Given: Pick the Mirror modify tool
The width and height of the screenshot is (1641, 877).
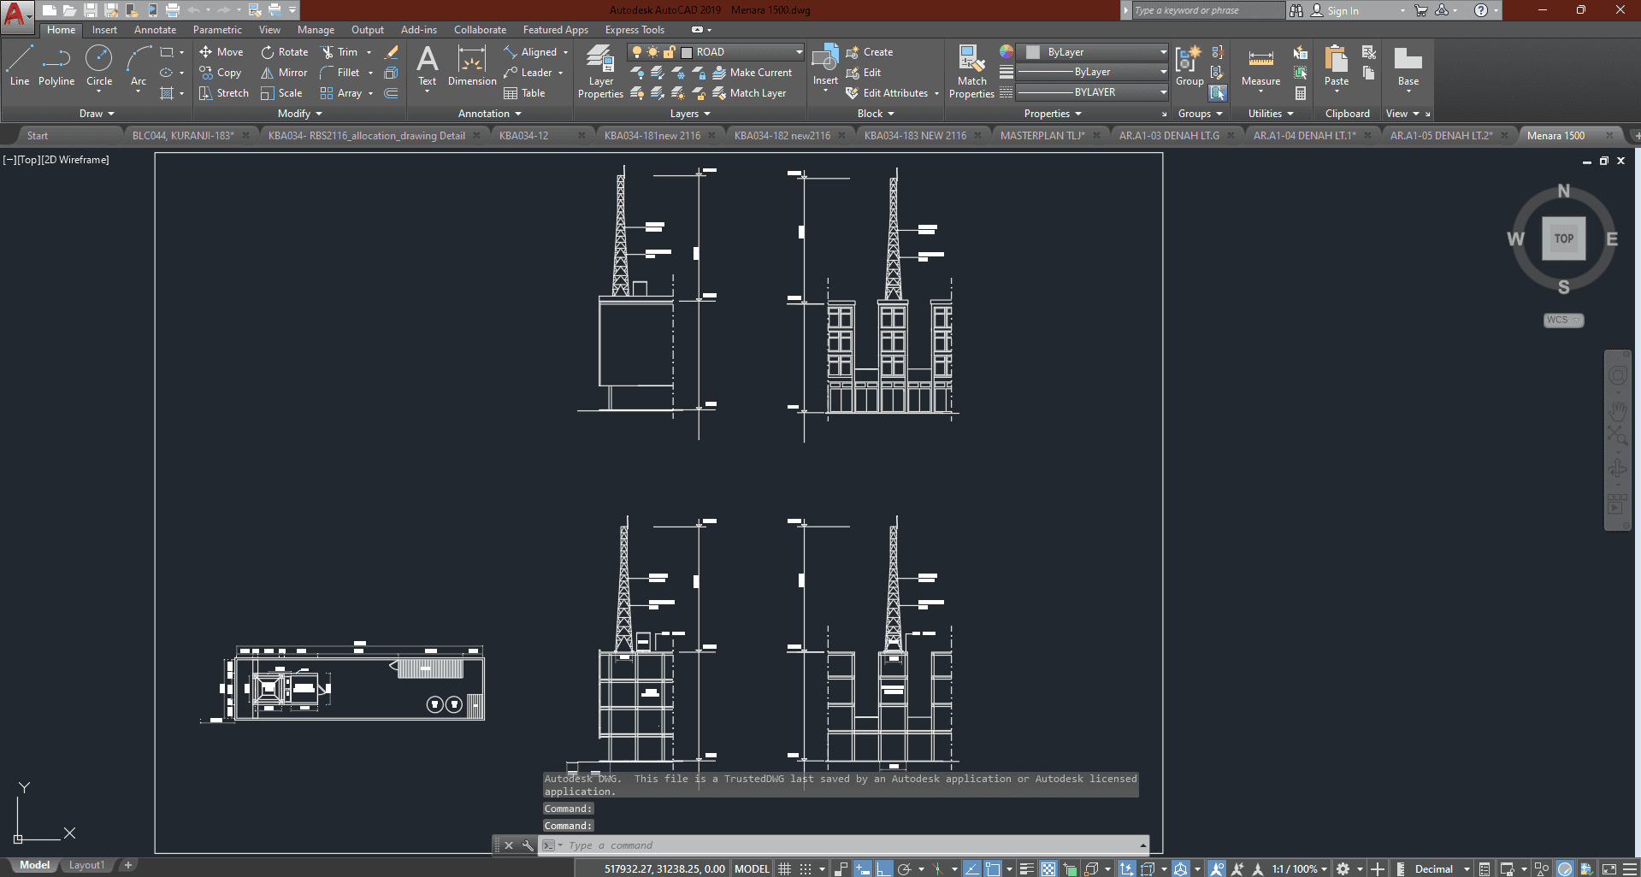Looking at the screenshot, I should 284,73.
